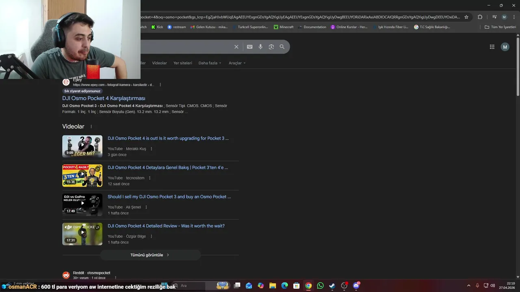Switch to the Videolar search tab
This screenshot has width=520, height=292.
pyautogui.click(x=159, y=63)
